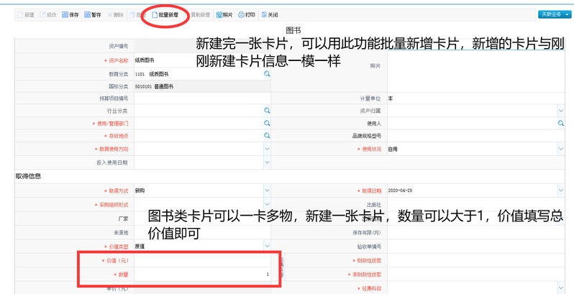The image size is (574, 294).
Task: Click the 打印 (Print) icon
Action: tap(246, 14)
